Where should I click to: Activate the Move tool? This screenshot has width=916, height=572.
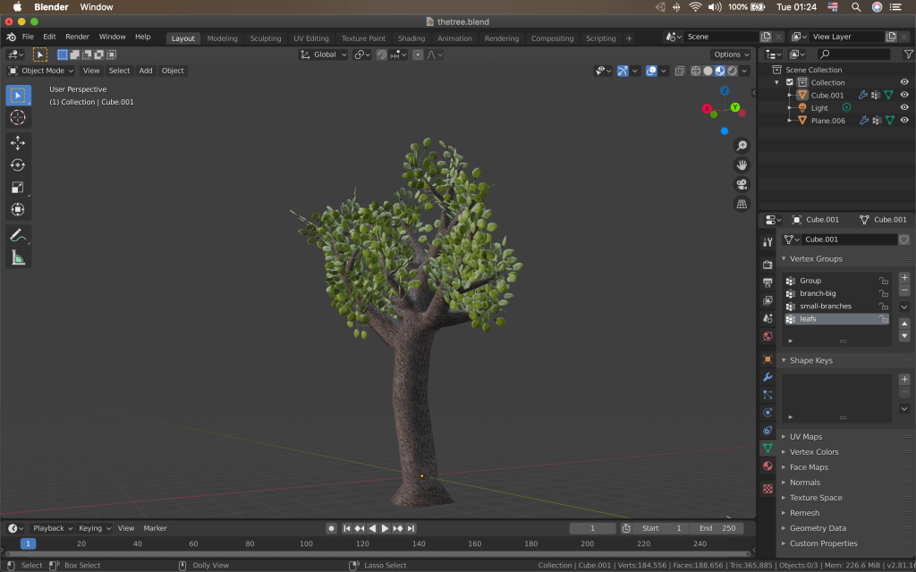pos(18,143)
